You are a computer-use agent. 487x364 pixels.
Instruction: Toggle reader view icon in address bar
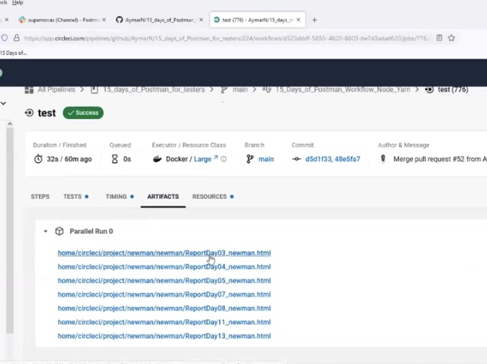439,38
